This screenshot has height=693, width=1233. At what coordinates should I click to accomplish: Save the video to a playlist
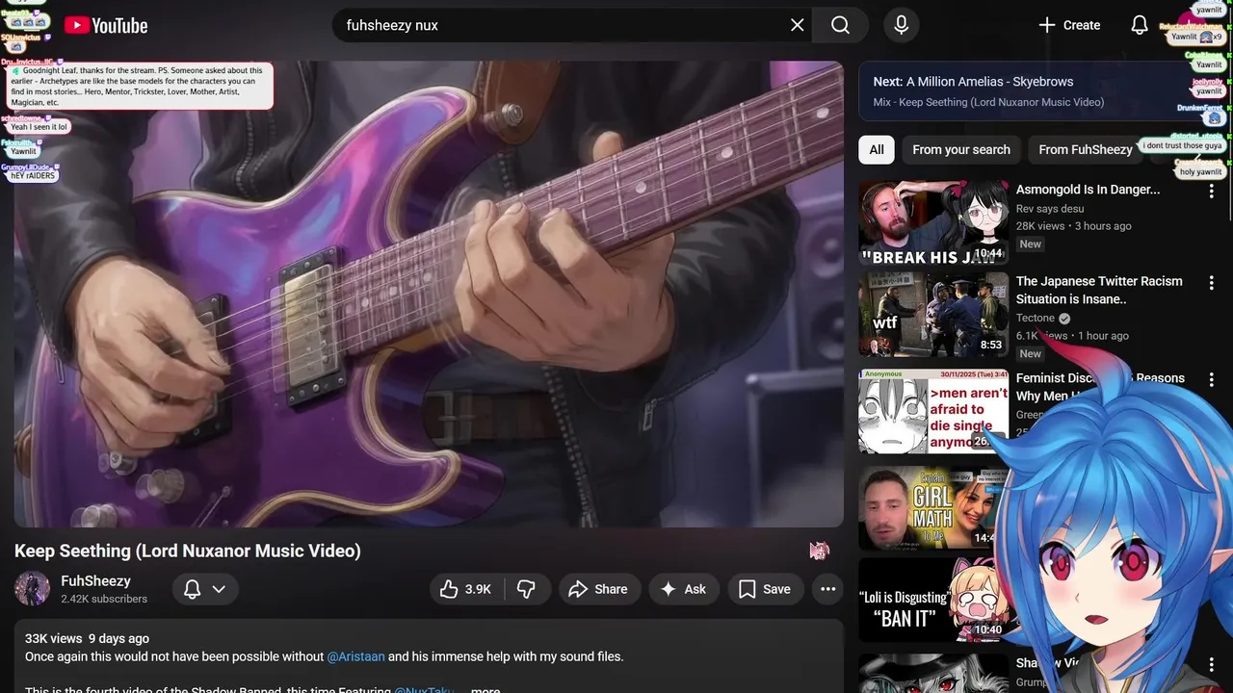[x=765, y=589]
